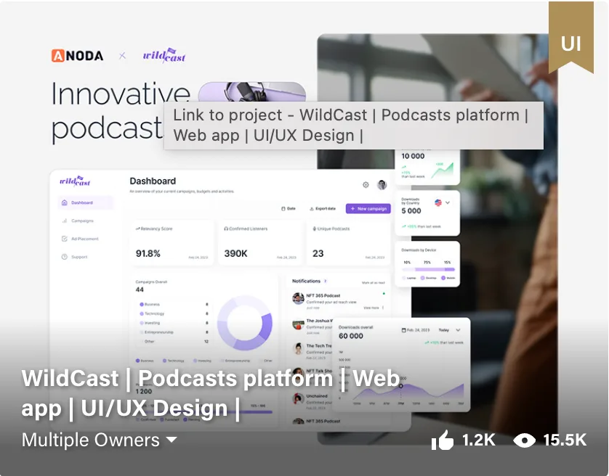The width and height of the screenshot is (609, 476).
Task: Click the user avatar next to the gear
Action: coord(382,184)
